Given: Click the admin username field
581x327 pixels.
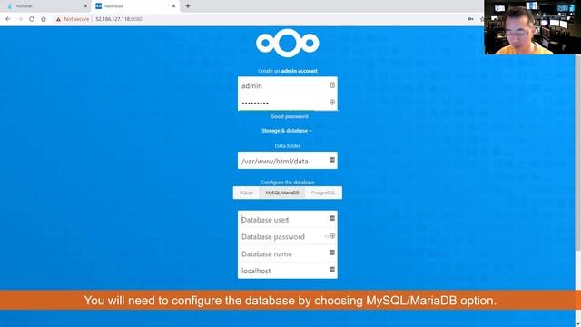Looking at the screenshot, I should point(288,85).
